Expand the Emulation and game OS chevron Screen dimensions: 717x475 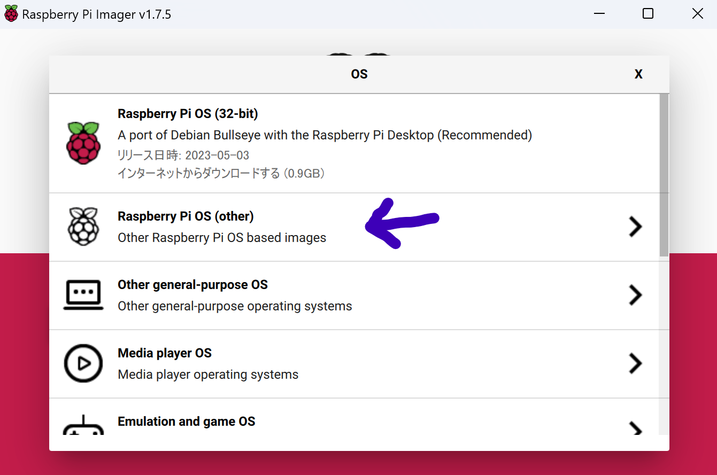[x=635, y=429]
